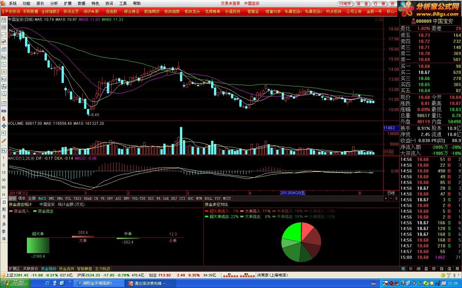Click the F10 company info icon
The width and height of the screenshot is (462, 288).
(4, 57)
